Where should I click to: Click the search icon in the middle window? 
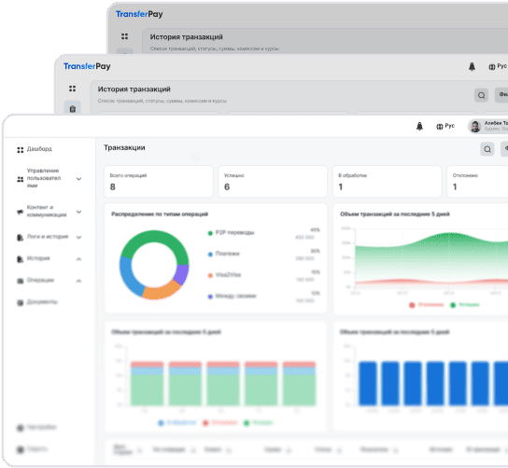[x=481, y=95]
